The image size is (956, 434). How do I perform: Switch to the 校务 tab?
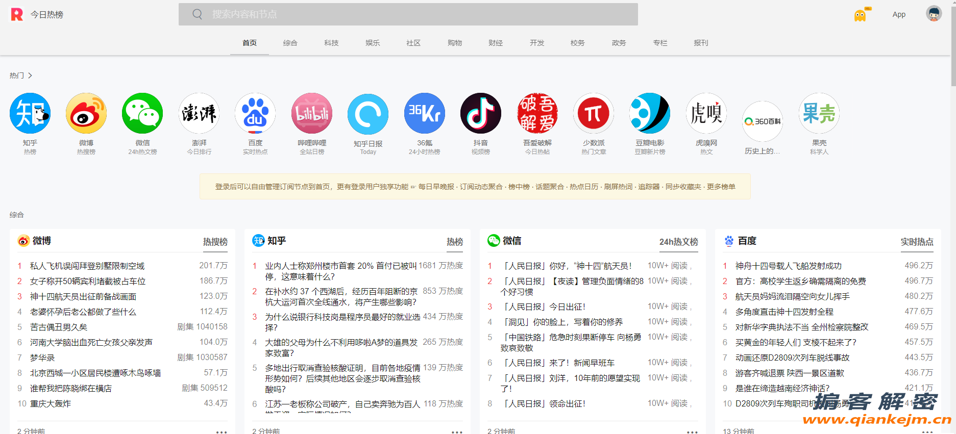[578, 43]
